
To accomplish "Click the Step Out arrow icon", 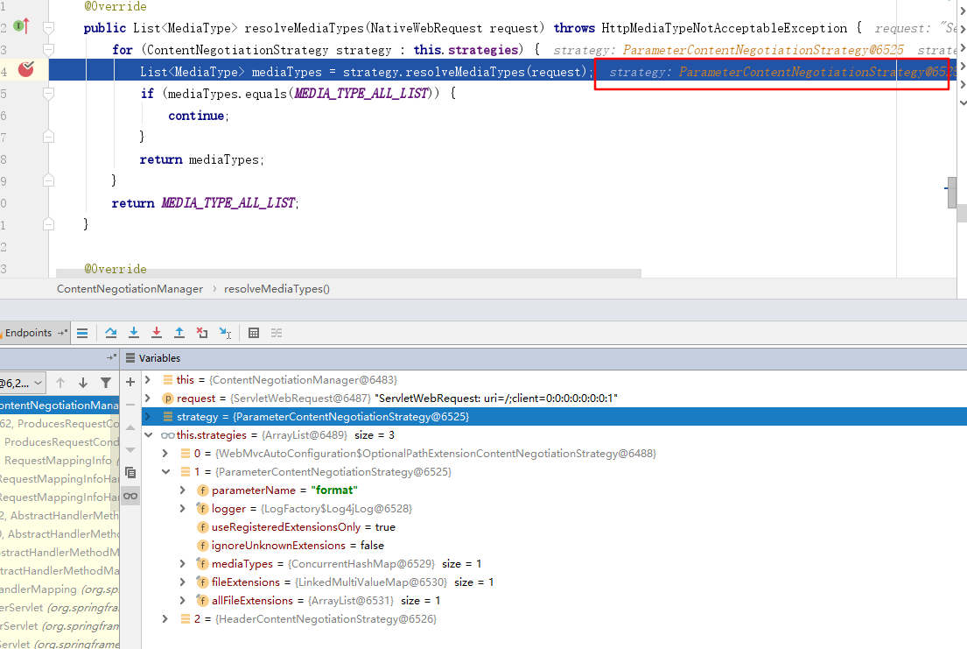I will point(179,333).
